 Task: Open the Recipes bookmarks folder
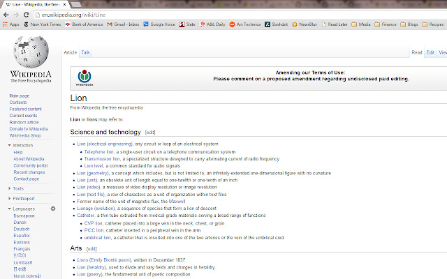pos(433,24)
